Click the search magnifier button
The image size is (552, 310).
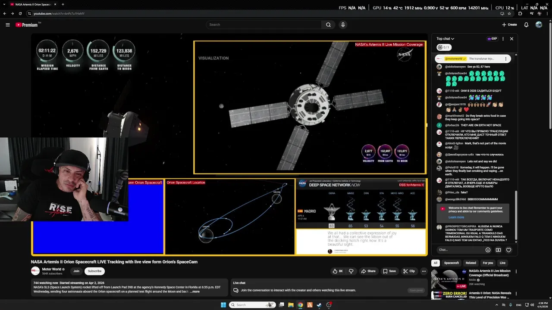(328, 25)
